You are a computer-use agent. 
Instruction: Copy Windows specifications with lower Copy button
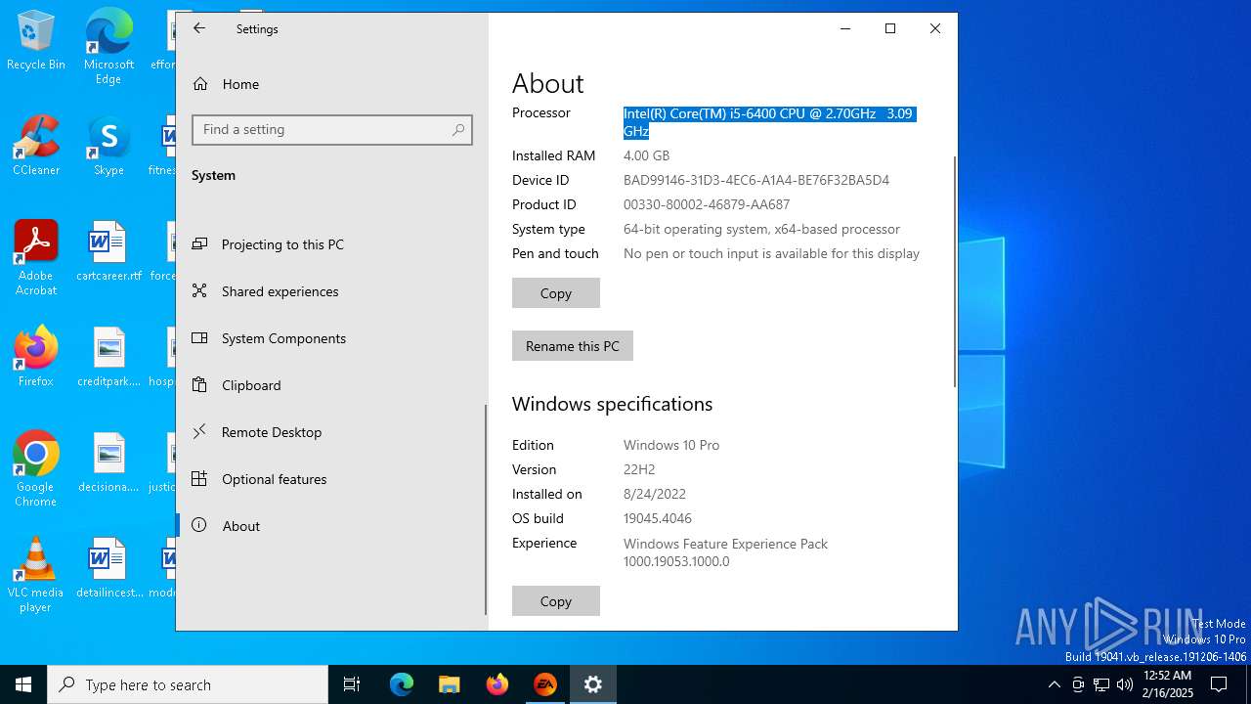556,601
